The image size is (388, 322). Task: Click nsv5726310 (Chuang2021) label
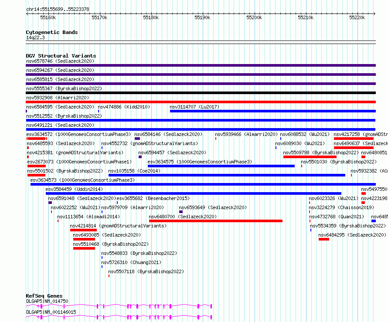tap(131, 262)
